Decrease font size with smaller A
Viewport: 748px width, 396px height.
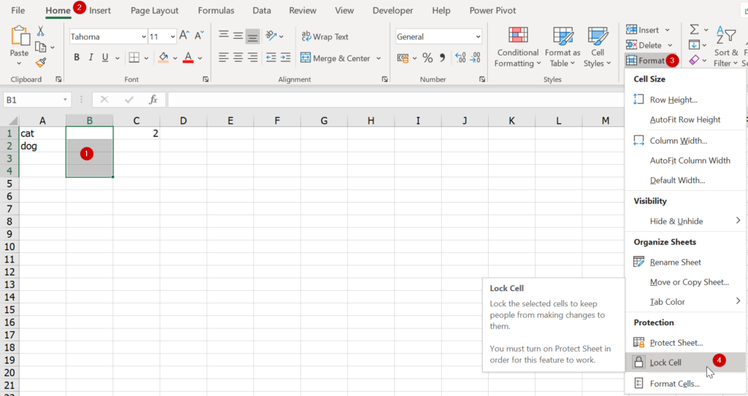point(199,36)
